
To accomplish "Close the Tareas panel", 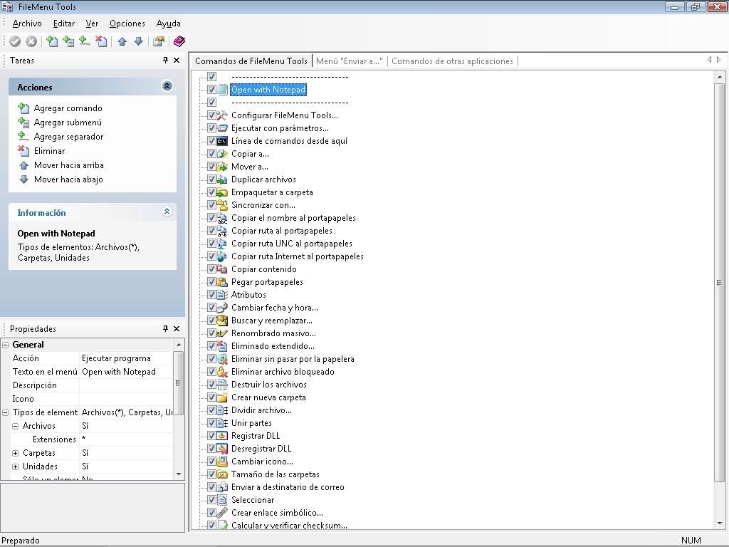I will coord(177,60).
